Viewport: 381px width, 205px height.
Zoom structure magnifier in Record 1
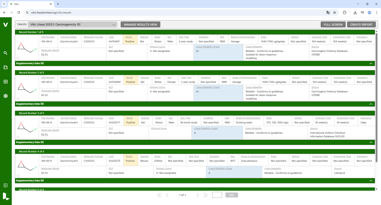pyautogui.click(x=18, y=59)
